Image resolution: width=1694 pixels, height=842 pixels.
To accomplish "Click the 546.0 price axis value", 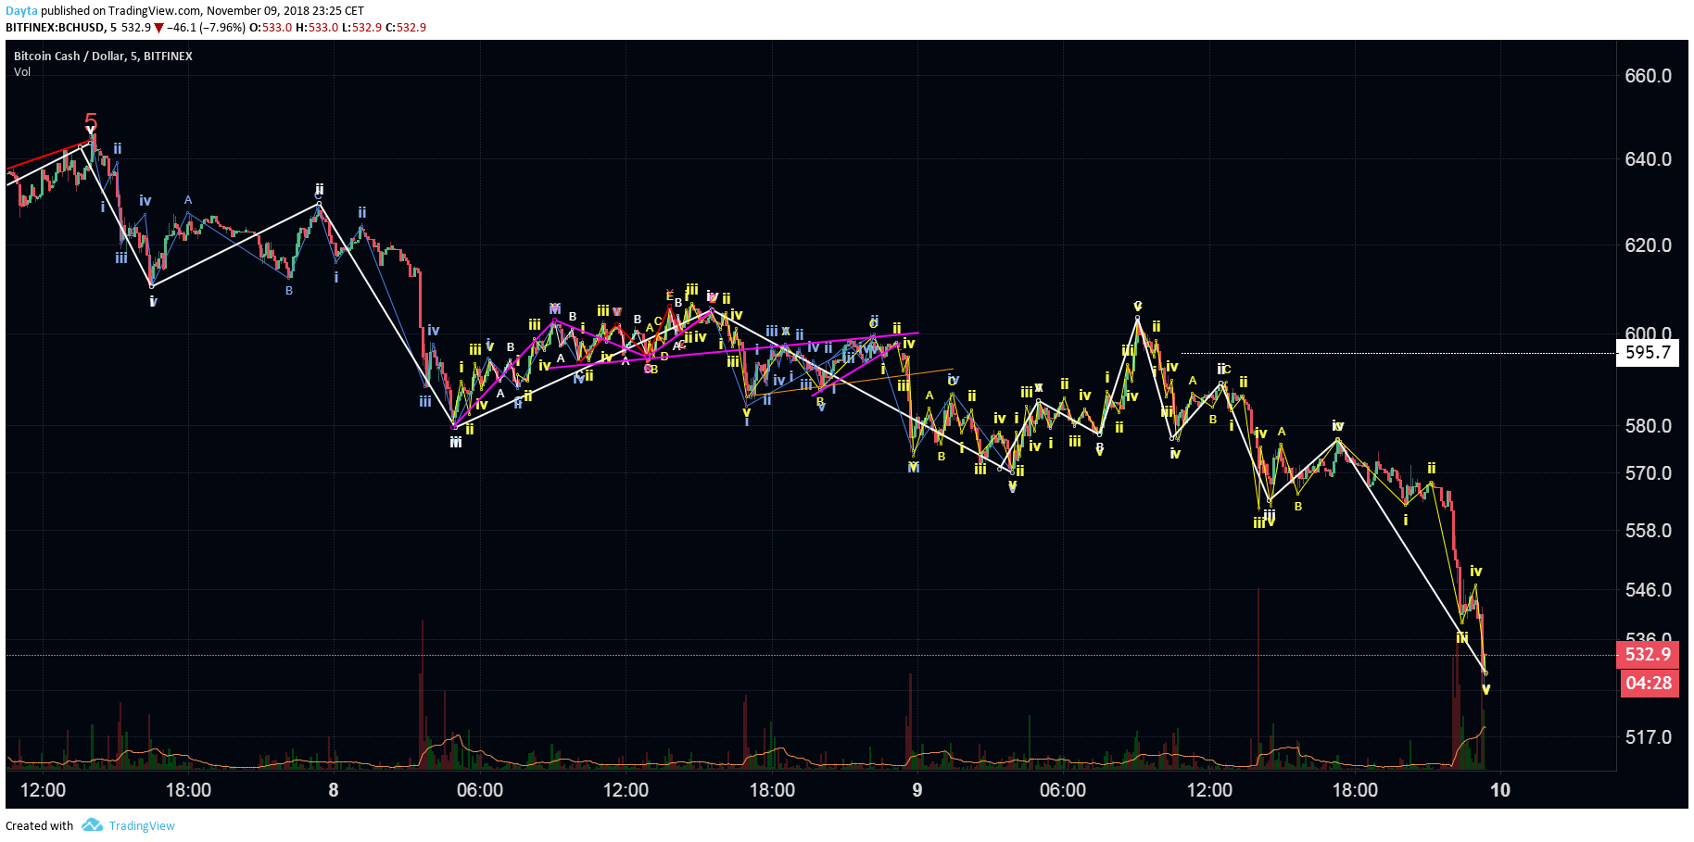I will [1648, 590].
